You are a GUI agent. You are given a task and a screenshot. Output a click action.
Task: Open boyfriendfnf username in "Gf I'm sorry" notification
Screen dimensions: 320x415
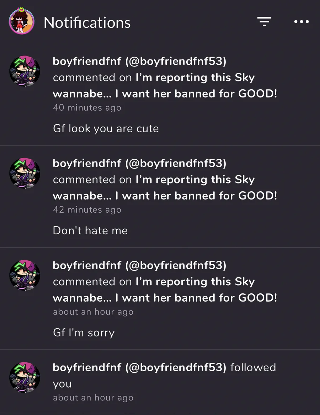point(139,265)
